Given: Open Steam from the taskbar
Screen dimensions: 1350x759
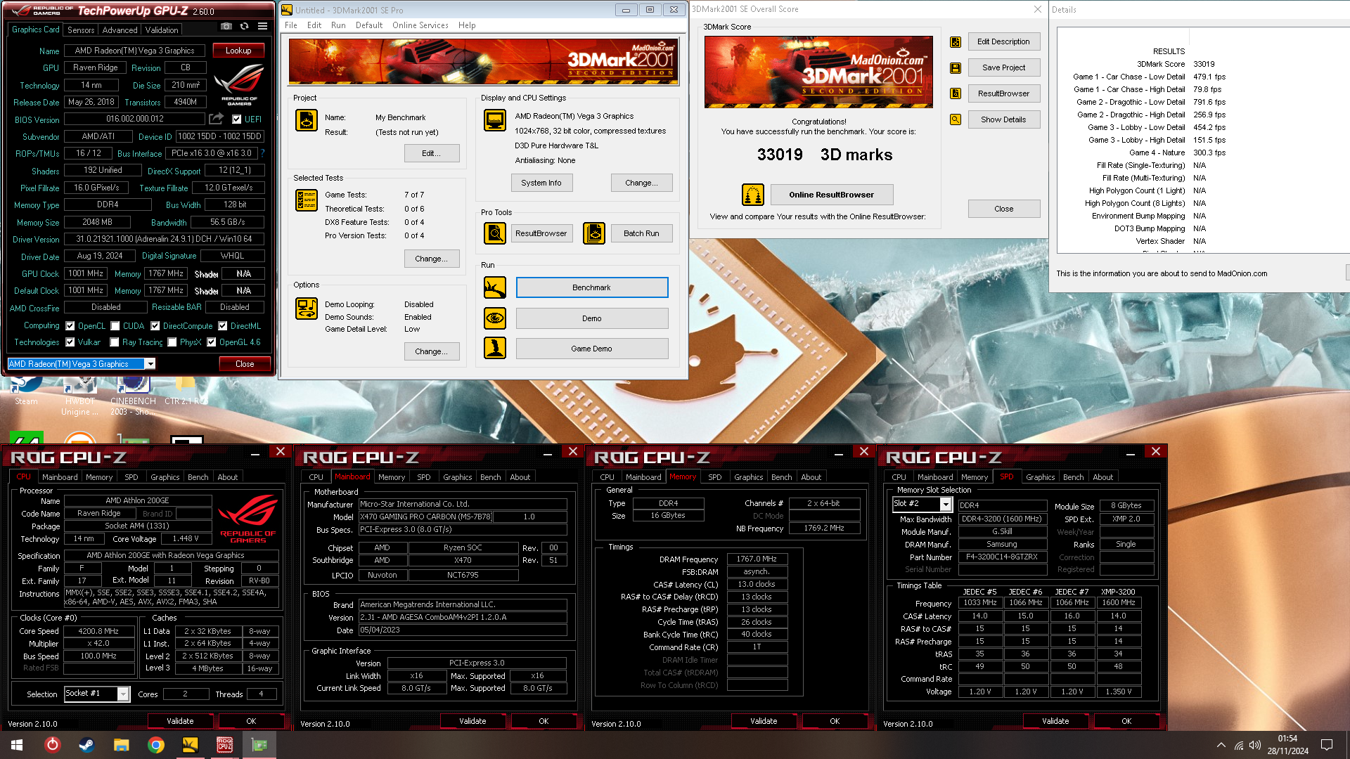Looking at the screenshot, I should [86, 745].
